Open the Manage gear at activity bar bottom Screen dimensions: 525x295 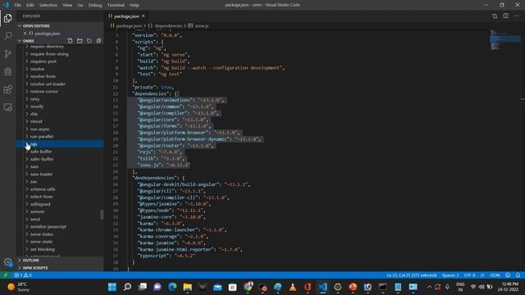coord(7,262)
